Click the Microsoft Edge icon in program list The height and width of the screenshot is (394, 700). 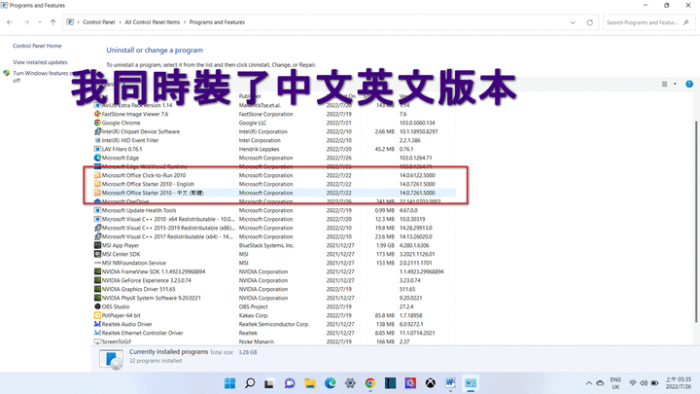coord(97,158)
